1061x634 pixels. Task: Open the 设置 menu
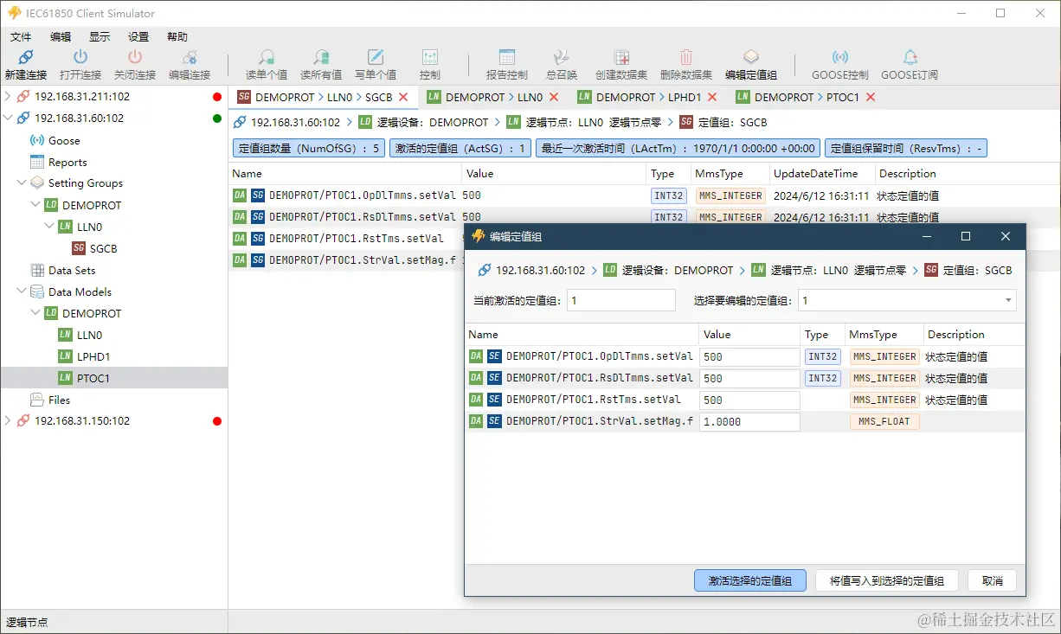[138, 36]
